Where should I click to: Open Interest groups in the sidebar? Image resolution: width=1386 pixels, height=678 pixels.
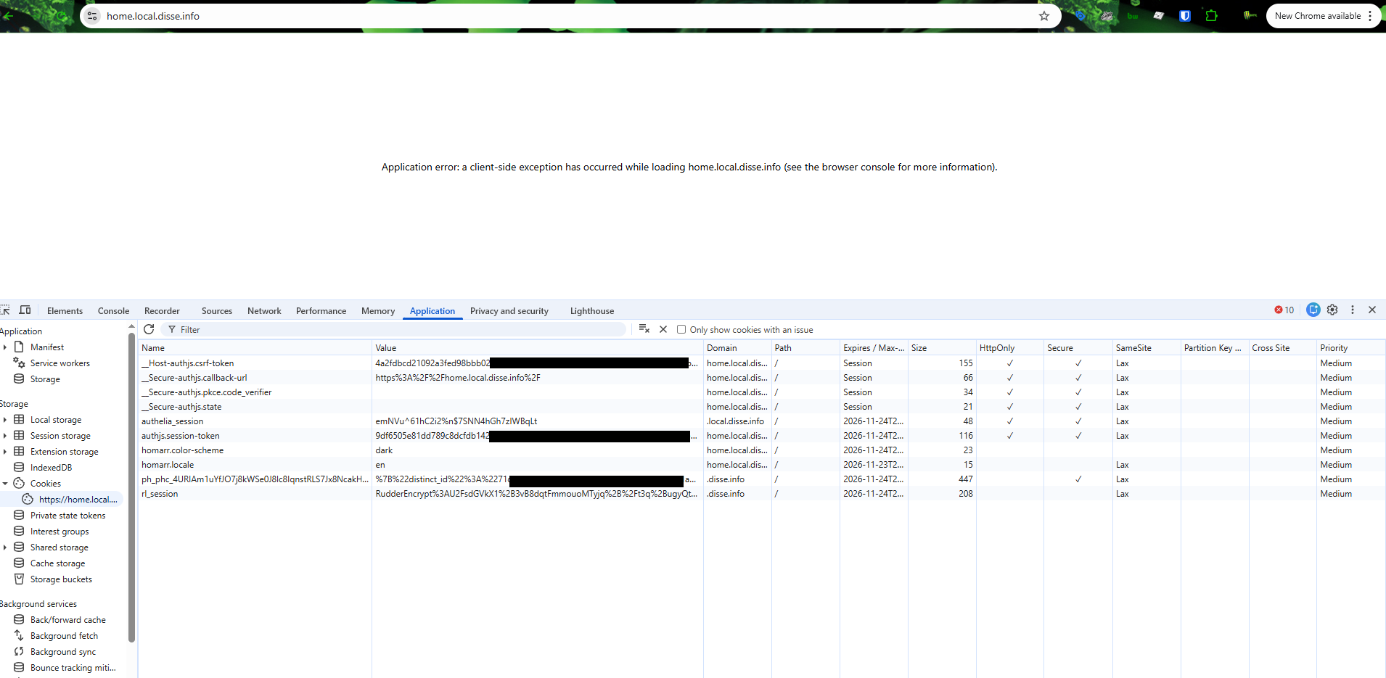pos(60,532)
